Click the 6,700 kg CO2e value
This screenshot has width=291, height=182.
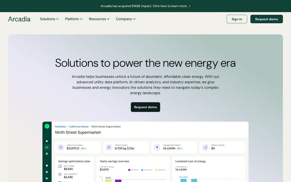[x=124, y=149]
